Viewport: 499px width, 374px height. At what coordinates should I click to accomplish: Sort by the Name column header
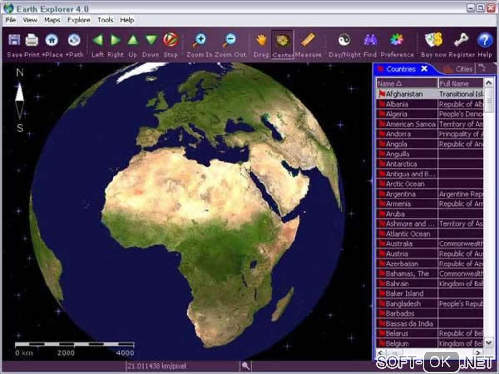pos(407,83)
